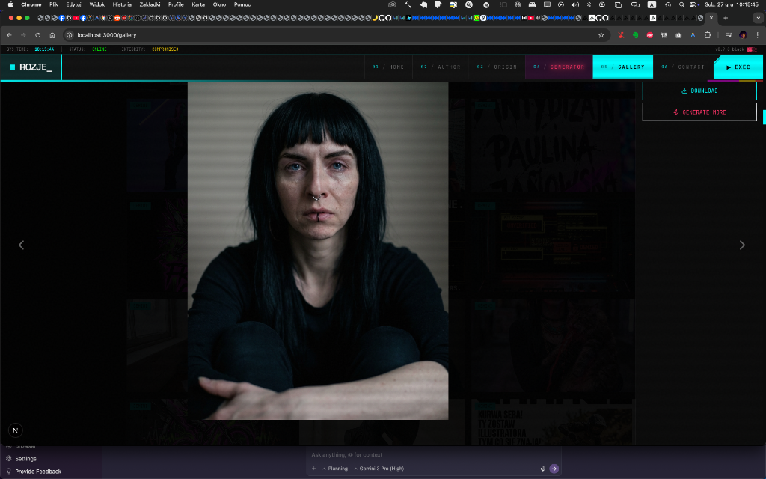Open the Chrome extensions puzzle icon
The height and width of the screenshot is (479, 766).
pos(707,35)
